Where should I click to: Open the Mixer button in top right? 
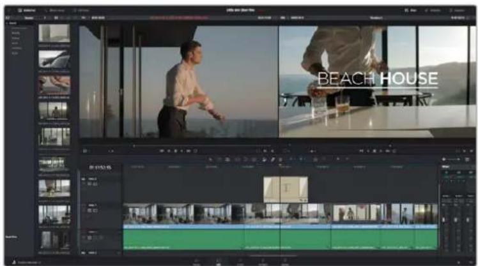pos(411,10)
